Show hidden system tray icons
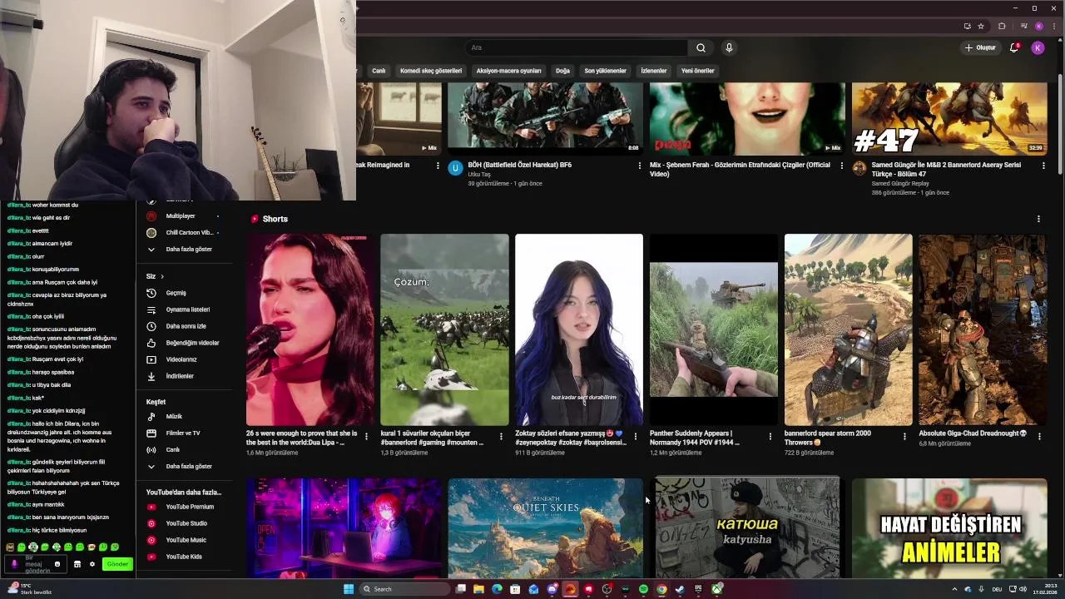The image size is (1065, 599). [x=954, y=589]
